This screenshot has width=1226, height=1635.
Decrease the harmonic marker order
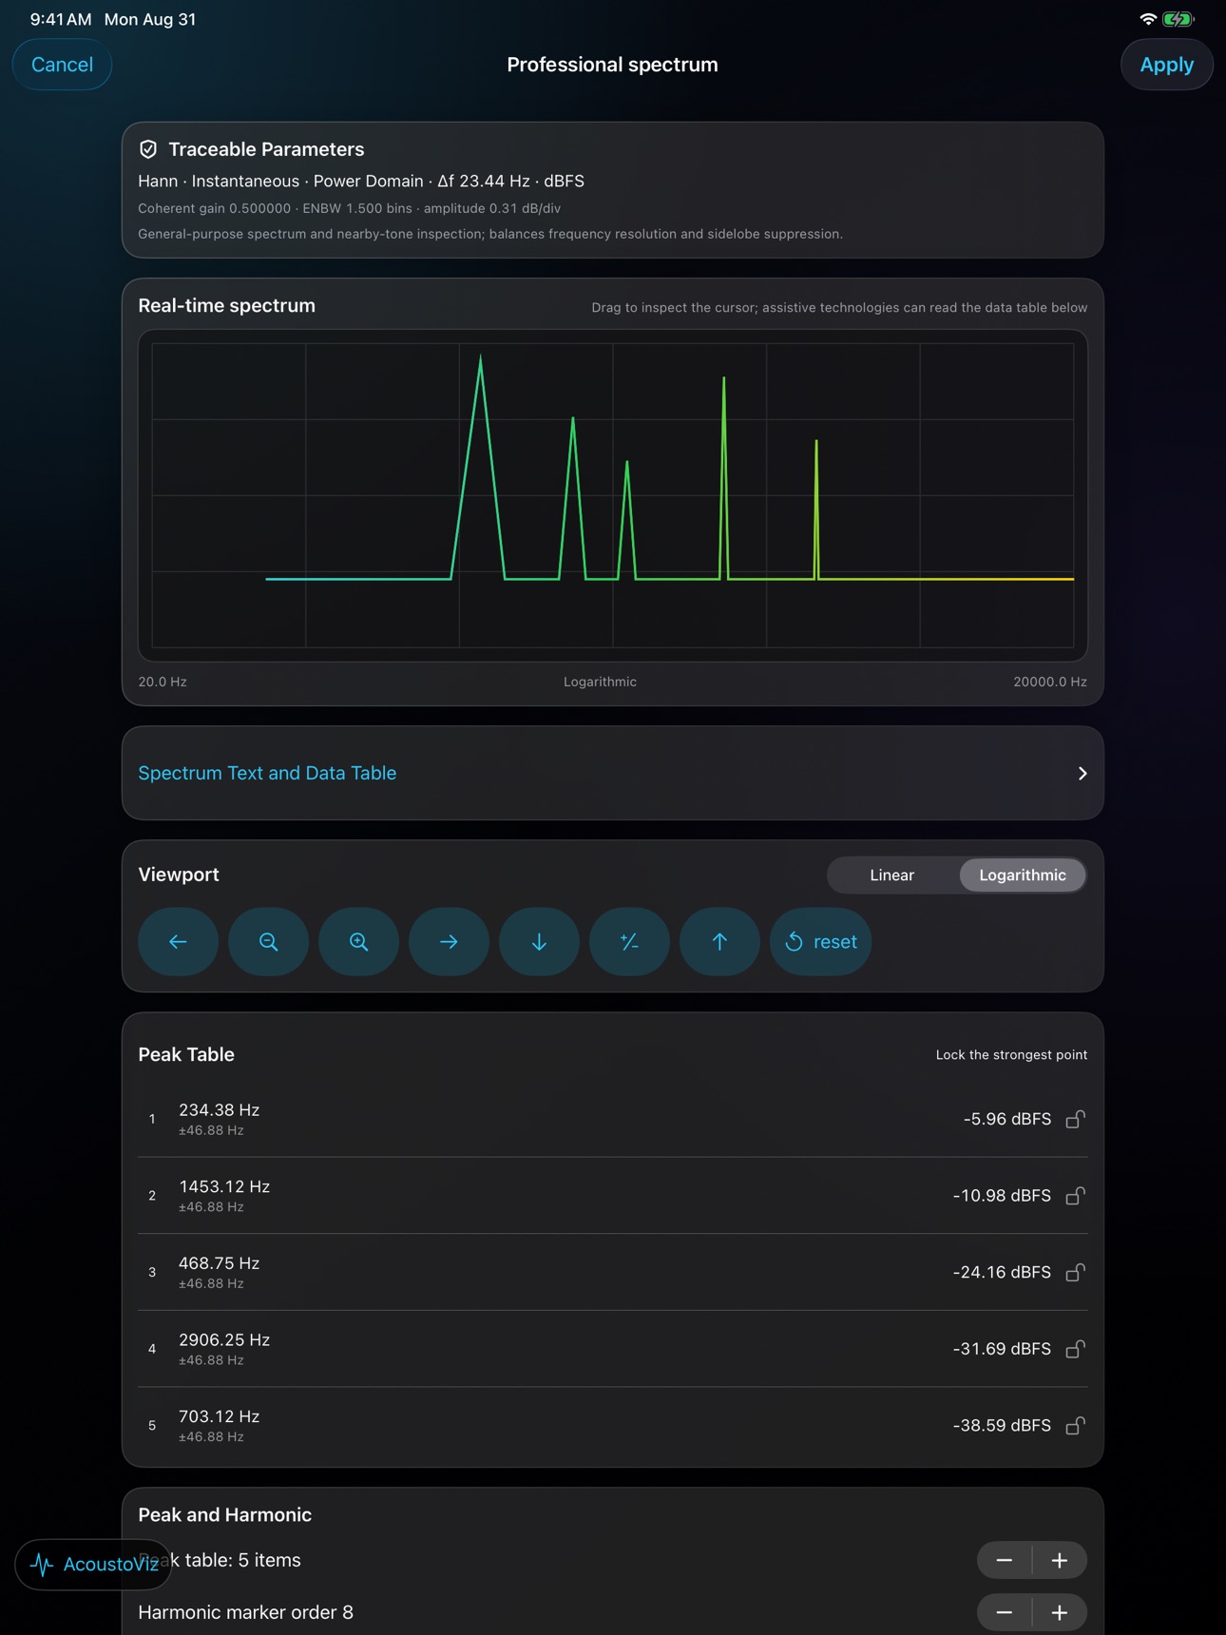tap(1005, 1612)
